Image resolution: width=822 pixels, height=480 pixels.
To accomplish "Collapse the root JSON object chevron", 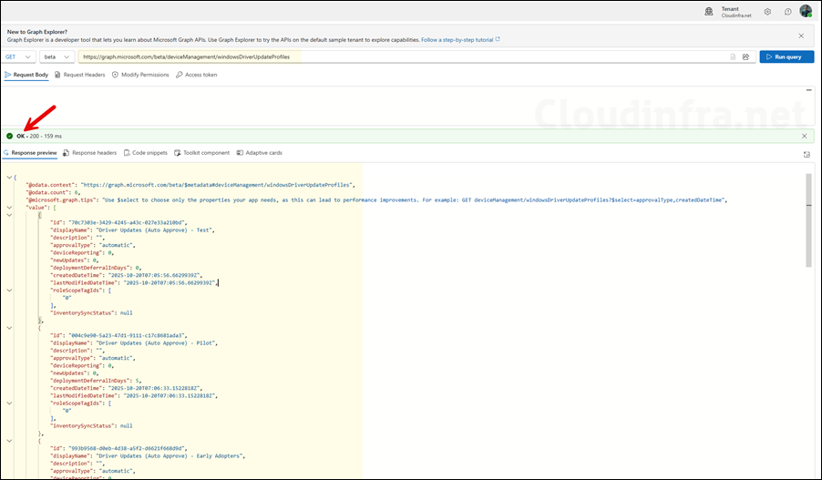I will [x=8, y=177].
